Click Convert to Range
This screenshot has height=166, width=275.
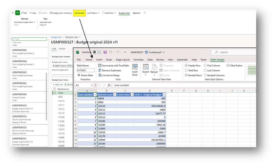(x=109, y=75)
